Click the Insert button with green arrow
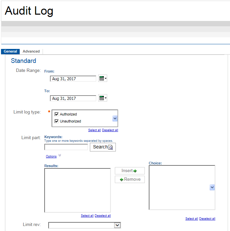This screenshot has width=230, height=231. [129, 171]
